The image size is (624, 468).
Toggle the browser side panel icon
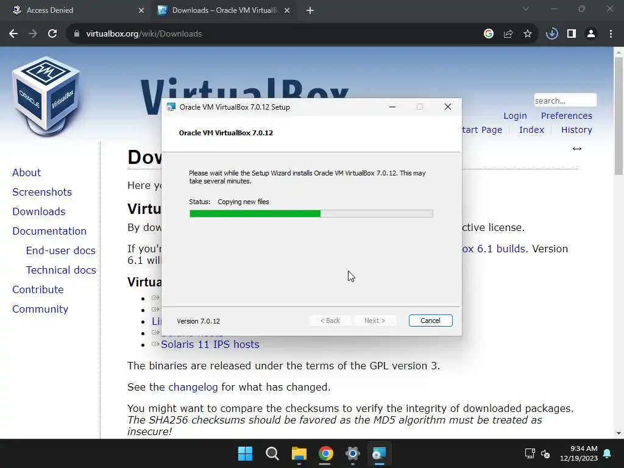tap(572, 34)
